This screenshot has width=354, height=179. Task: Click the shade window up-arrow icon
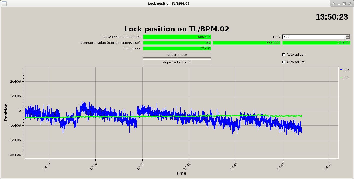click(333, 3)
